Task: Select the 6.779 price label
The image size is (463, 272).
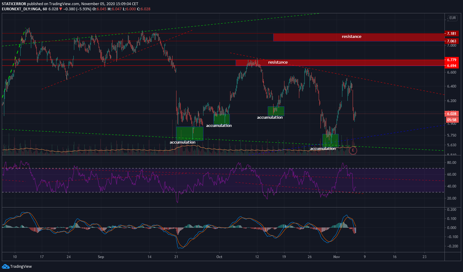Action: click(x=451, y=60)
